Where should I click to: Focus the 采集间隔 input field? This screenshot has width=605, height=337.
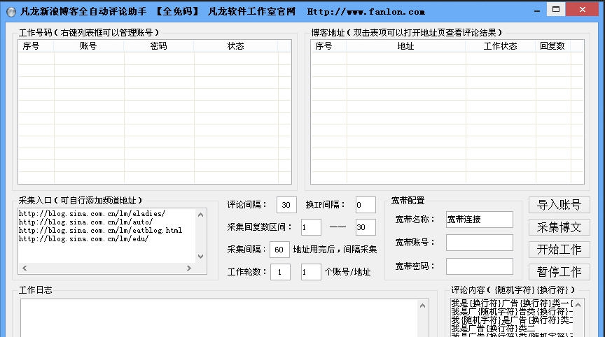click(279, 250)
